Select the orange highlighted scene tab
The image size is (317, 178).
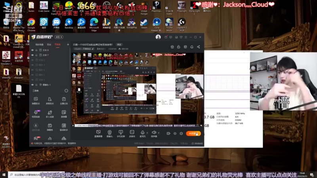(x=57, y=44)
